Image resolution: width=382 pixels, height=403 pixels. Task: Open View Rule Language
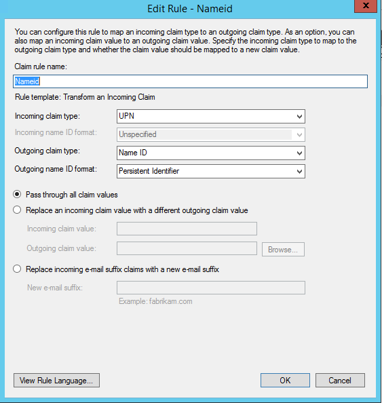tap(56, 381)
